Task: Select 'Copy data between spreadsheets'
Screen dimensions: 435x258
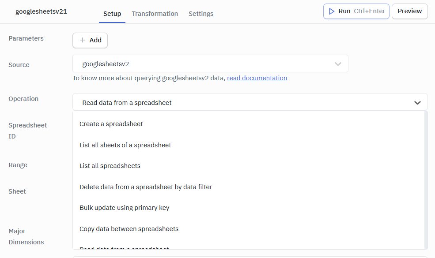Action: click(129, 228)
